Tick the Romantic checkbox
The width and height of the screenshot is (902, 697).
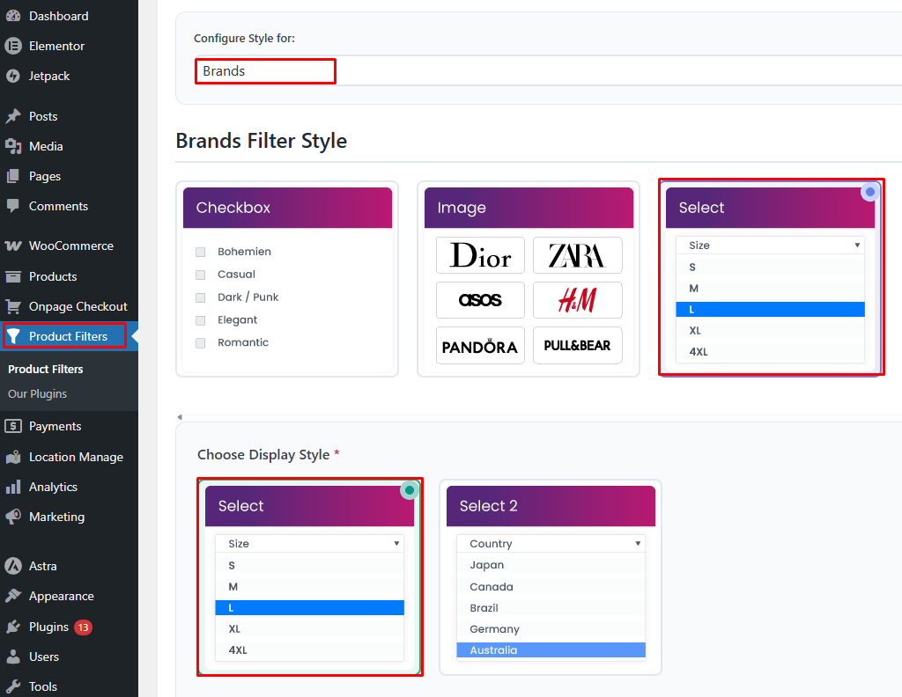[200, 343]
